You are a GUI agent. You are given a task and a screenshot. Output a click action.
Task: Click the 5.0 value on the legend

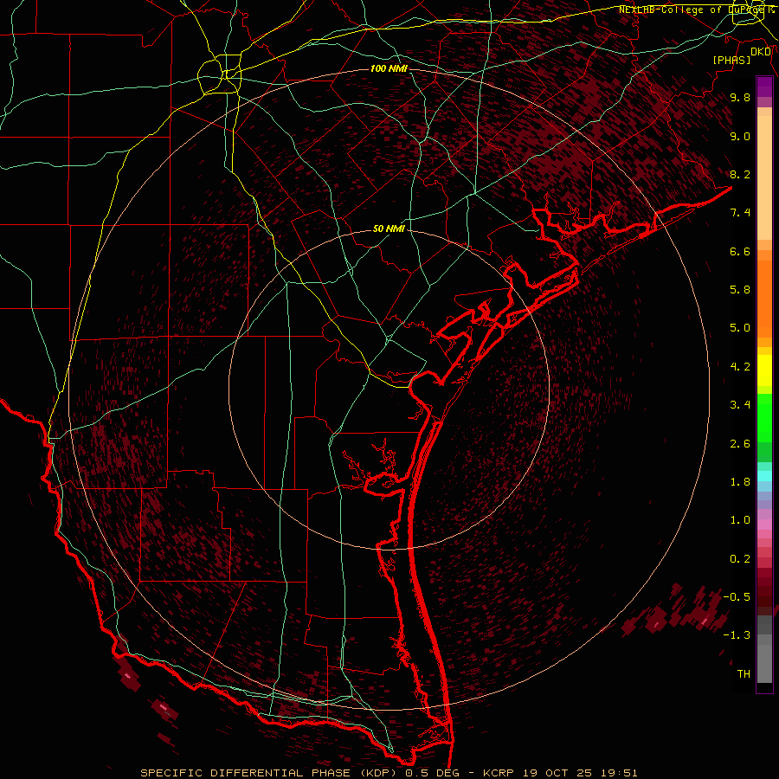[x=740, y=328]
